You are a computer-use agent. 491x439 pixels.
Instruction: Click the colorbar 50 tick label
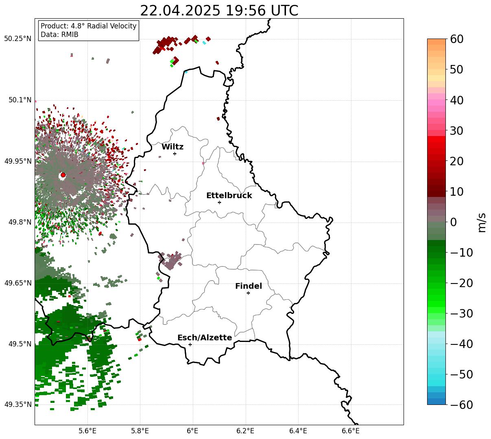(x=456, y=69)
